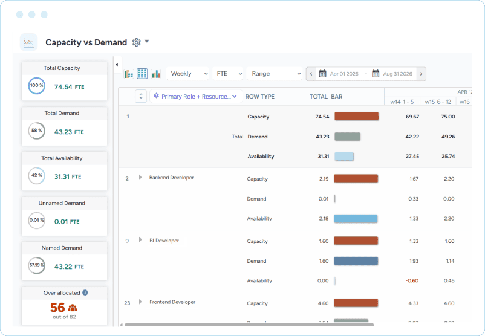Click the Total Capacity bar of 74.54
This screenshot has height=336, width=485.
tap(357, 117)
